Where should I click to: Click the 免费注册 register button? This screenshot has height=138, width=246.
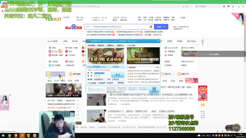coord(121,83)
